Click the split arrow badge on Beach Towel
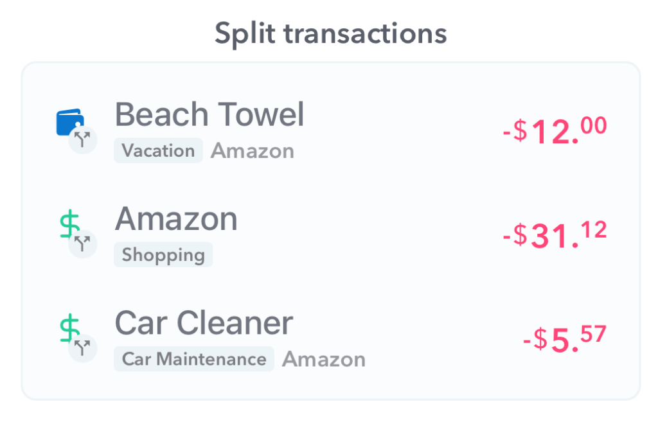The width and height of the screenshot is (658, 422). [83, 139]
